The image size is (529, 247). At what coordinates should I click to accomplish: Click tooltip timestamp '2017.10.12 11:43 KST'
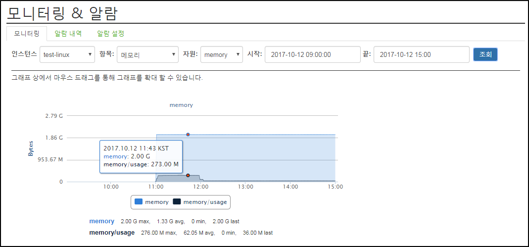136,148
